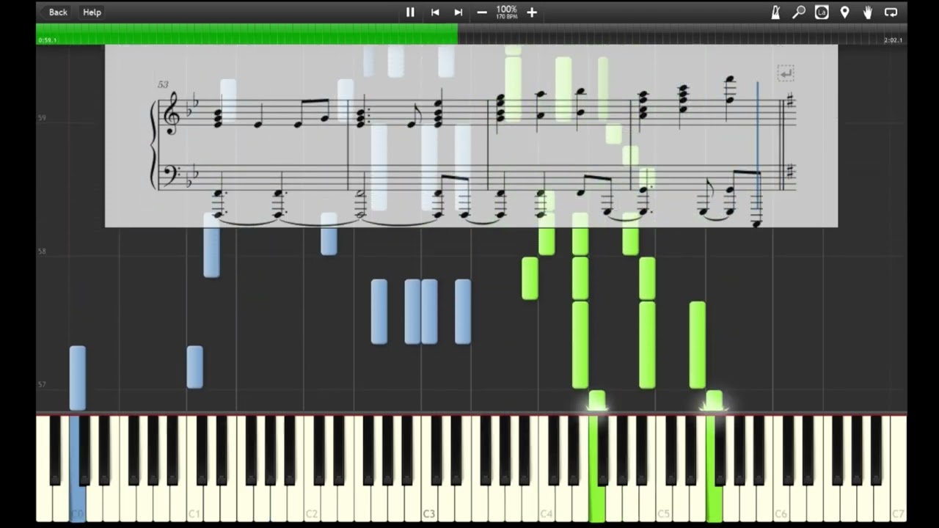Increase playback speed with the plus button
Viewport: 939px width, 528px height.
pos(532,12)
